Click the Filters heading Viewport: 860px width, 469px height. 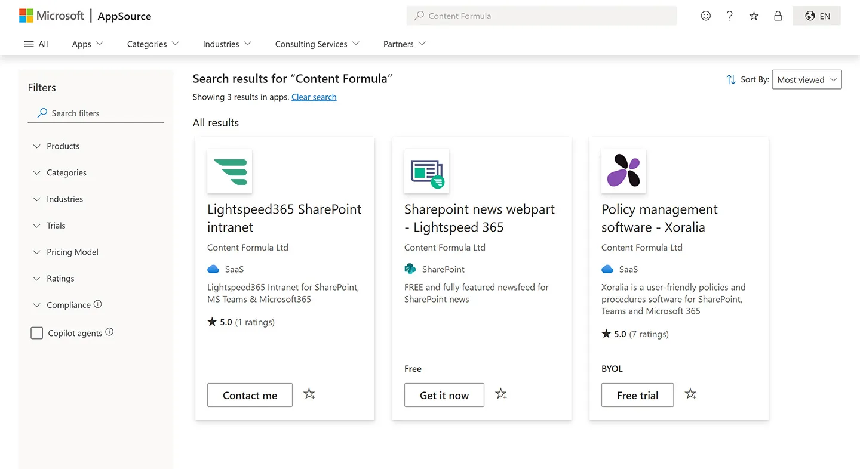42,88
